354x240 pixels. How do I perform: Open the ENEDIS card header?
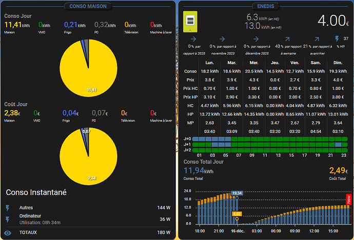pos(265,6)
